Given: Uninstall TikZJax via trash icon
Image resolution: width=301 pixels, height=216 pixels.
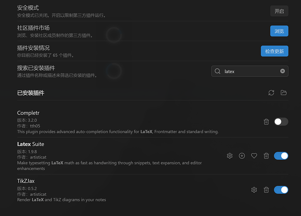Looking at the screenshot, I should 266,190.
